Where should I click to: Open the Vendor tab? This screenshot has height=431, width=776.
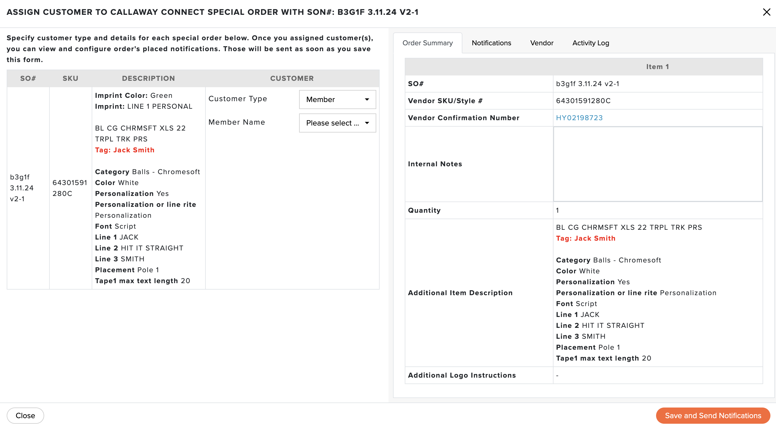point(542,43)
